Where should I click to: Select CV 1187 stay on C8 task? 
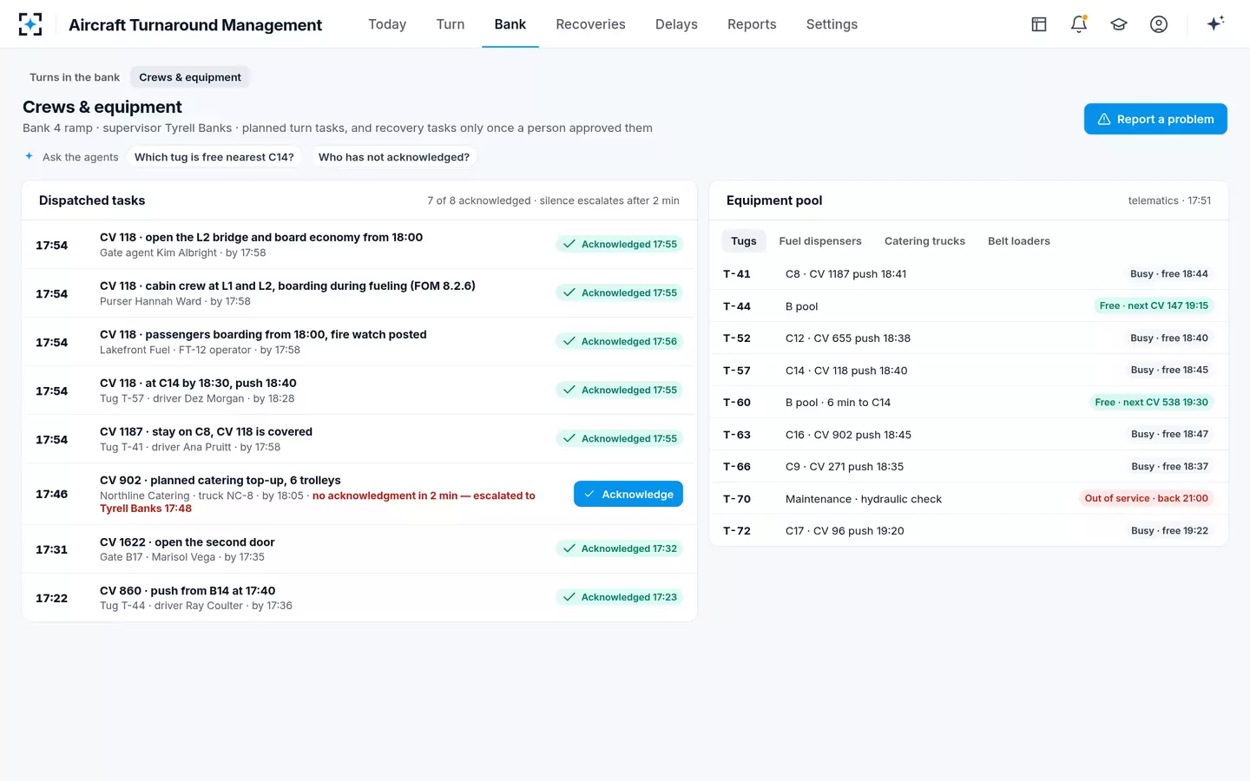[359, 439]
